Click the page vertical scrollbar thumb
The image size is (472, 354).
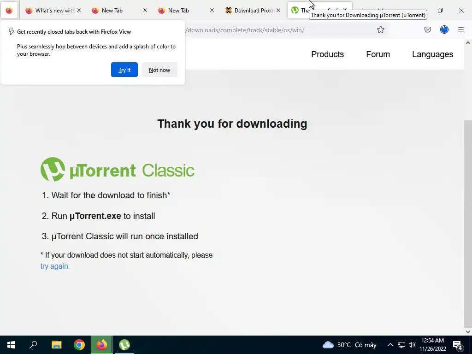468,223
